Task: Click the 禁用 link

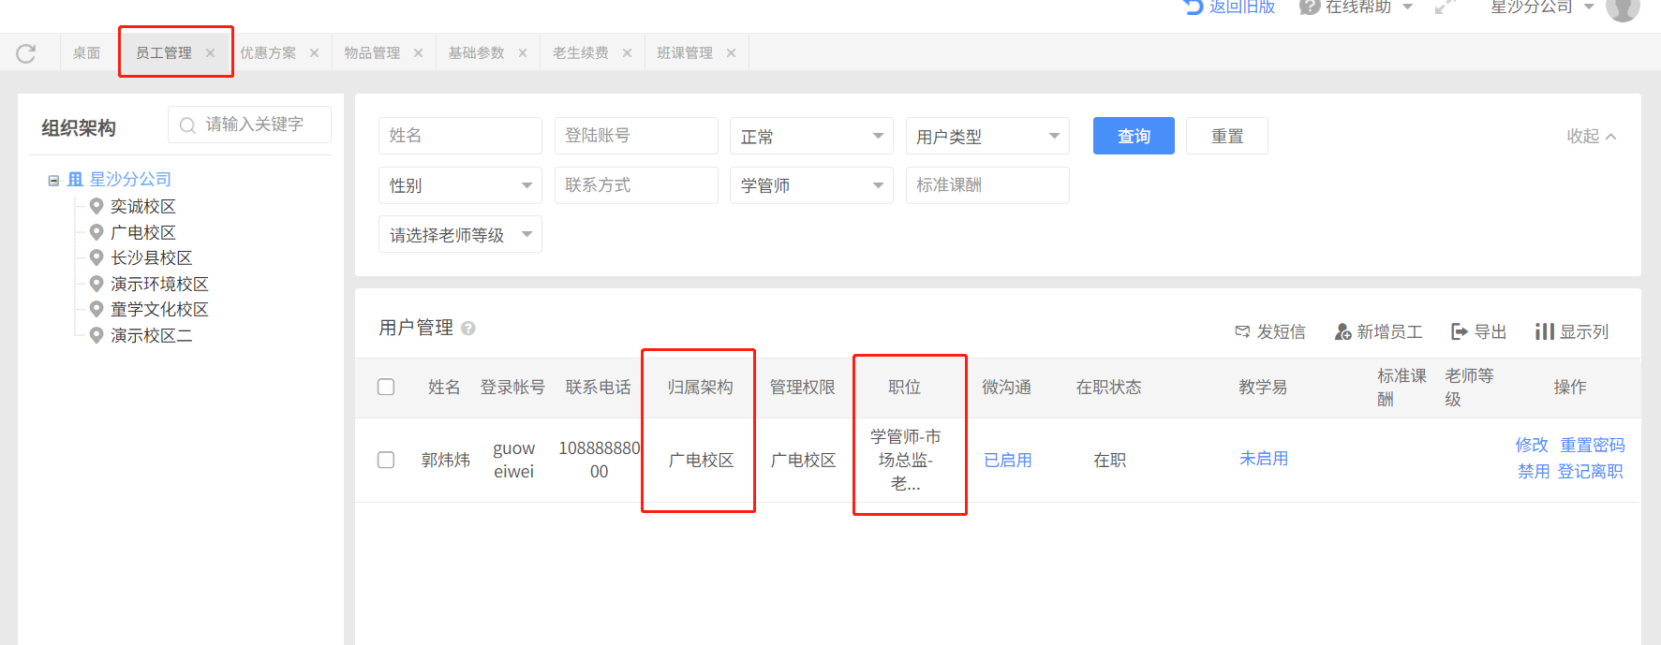Action: (1534, 471)
